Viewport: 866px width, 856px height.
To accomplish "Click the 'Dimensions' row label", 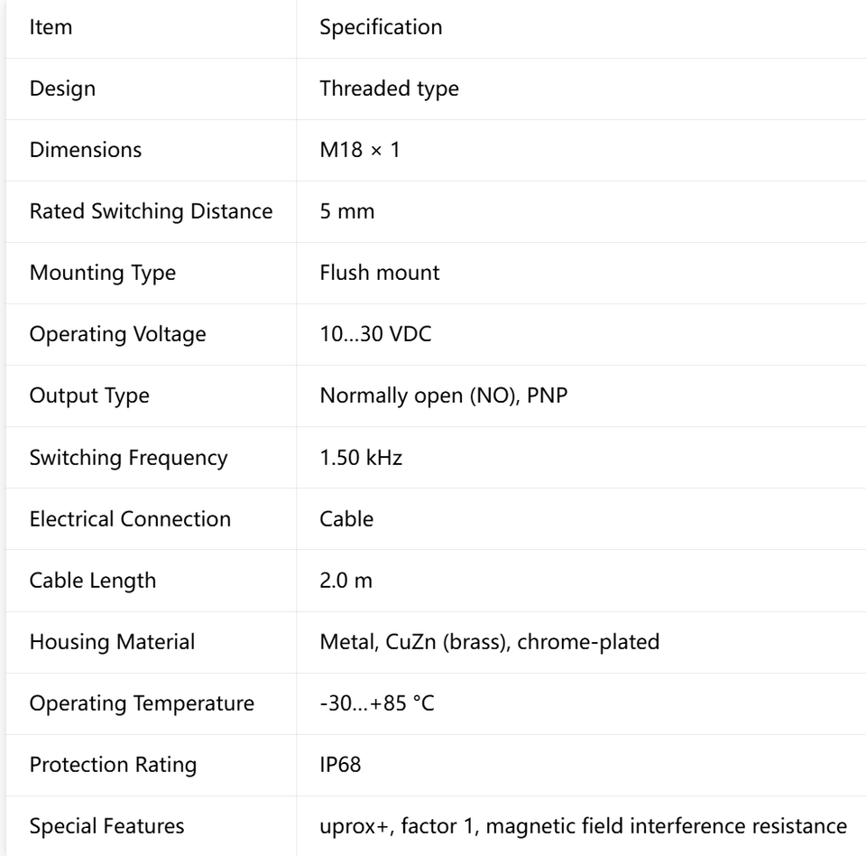I will pyautogui.click(x=86, y=150).
